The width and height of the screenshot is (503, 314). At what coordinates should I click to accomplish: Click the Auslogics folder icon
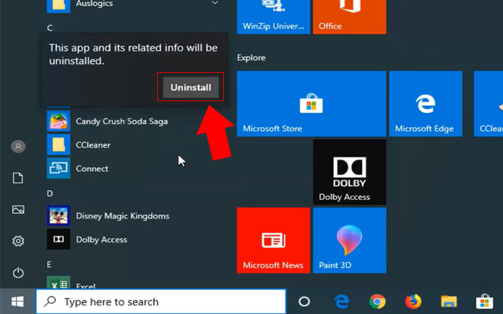point(58,6)
